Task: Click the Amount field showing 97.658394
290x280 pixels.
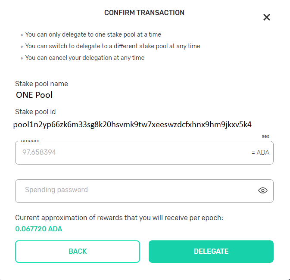Action: (144, 152)
